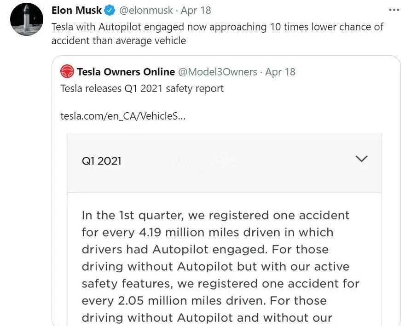Click the Tesla Owners Online steering-wheel avatar

pos(67,72)
